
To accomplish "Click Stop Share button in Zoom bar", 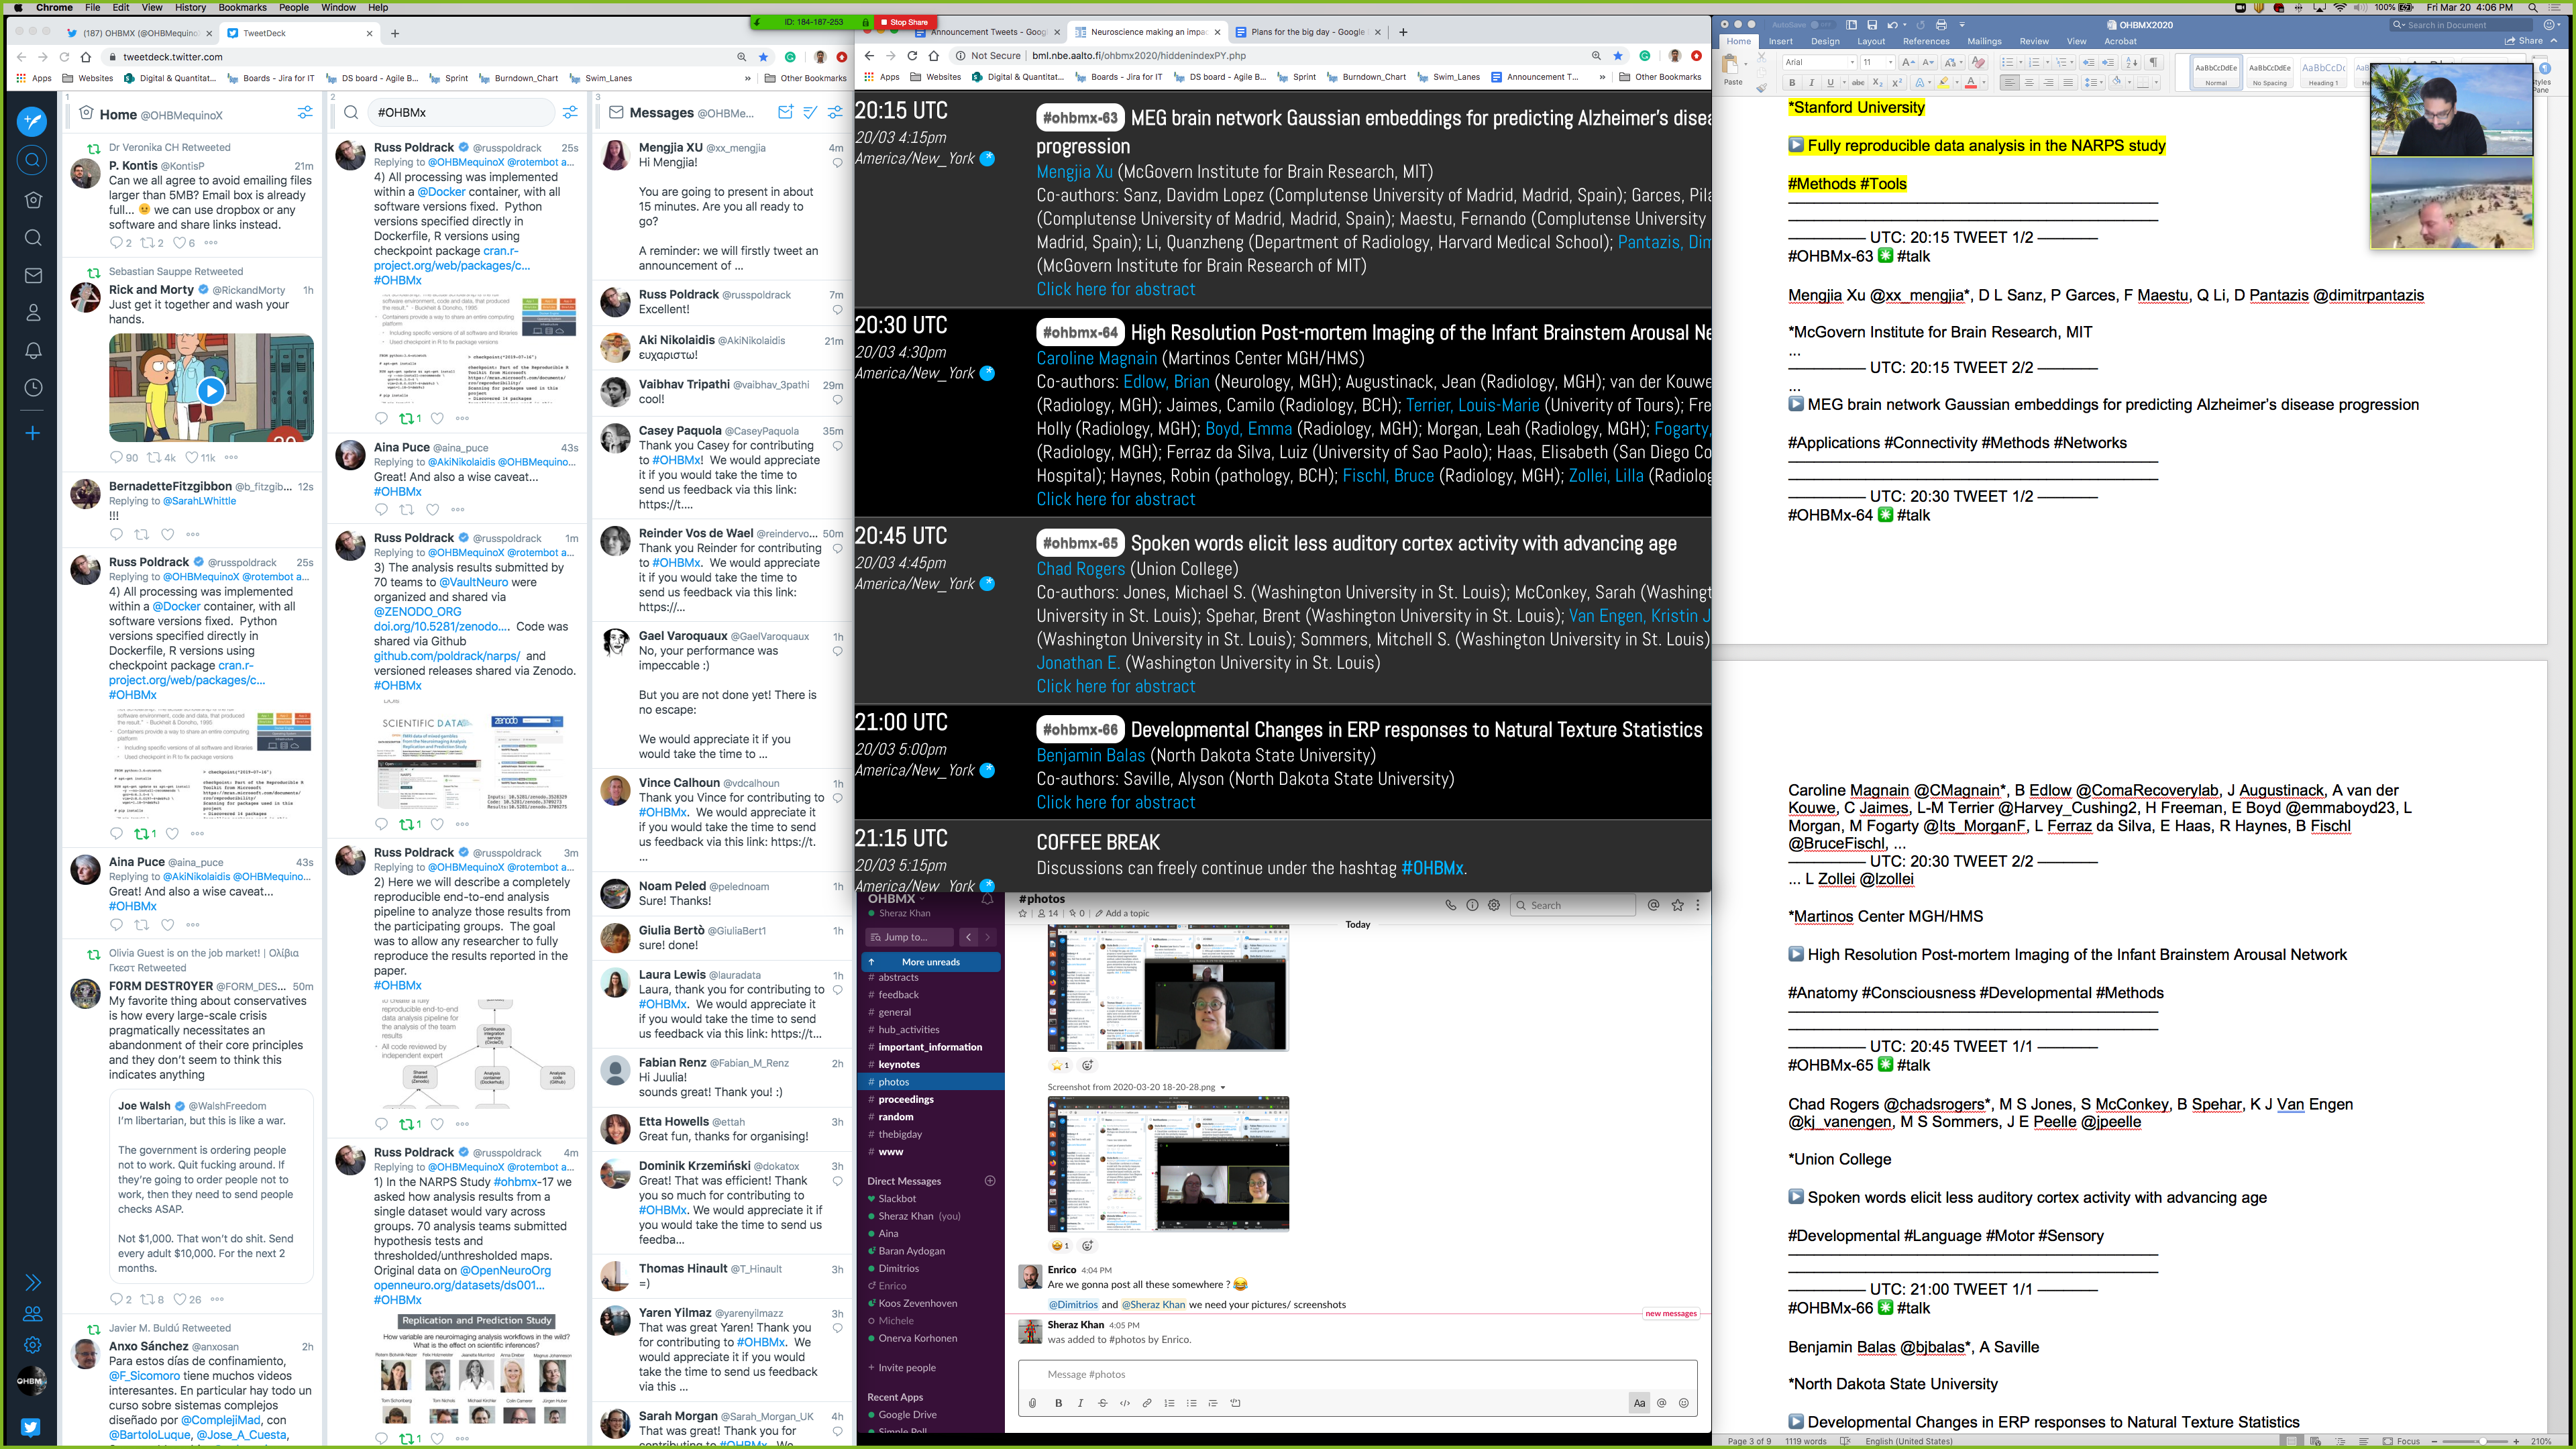I will pyautogui.click(x=905, y=22).
